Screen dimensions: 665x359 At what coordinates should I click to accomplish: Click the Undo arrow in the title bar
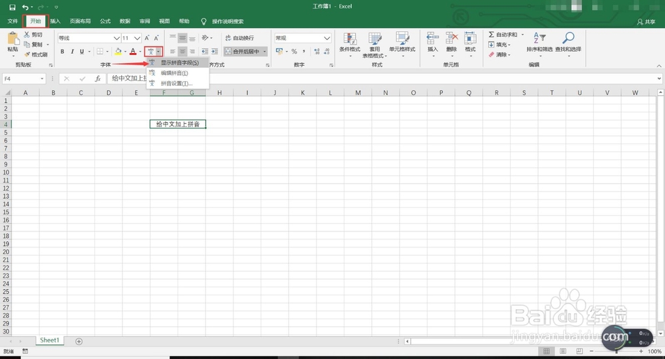point(25,7)
